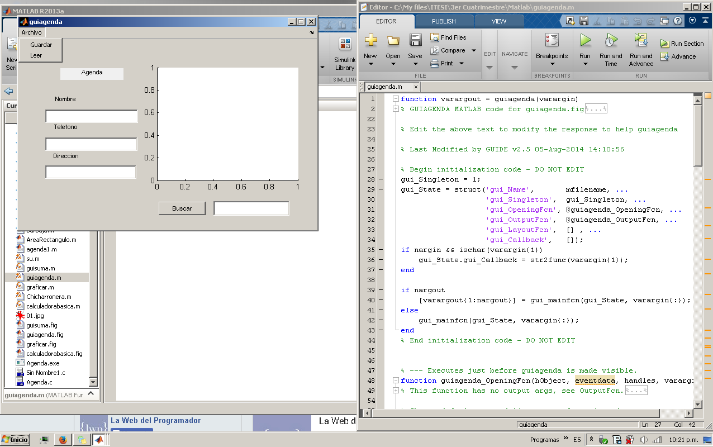Viewport: 713px width, 447px height.
Task: Switch to the VIEW tab
Action: click(499, 21)
